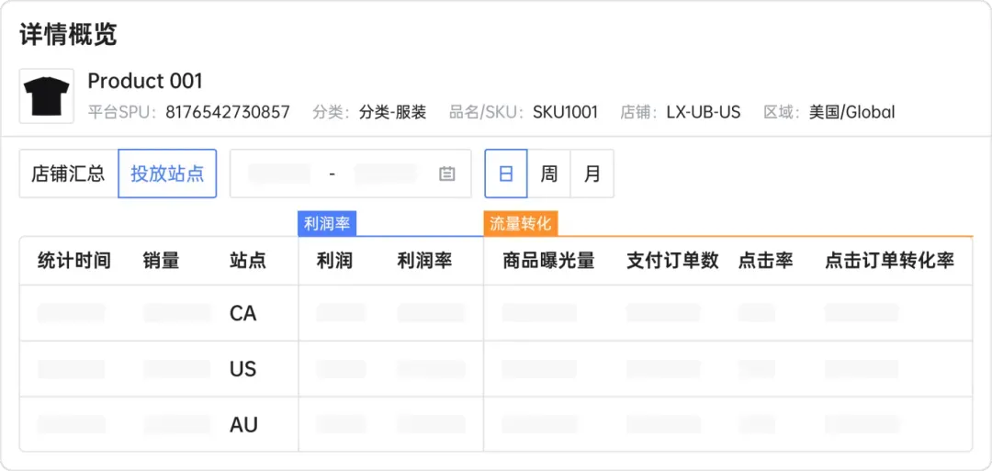Viewport: 992px width, 471px height.
Task: Choose the 周 granularity option
Action: (549, 174)
